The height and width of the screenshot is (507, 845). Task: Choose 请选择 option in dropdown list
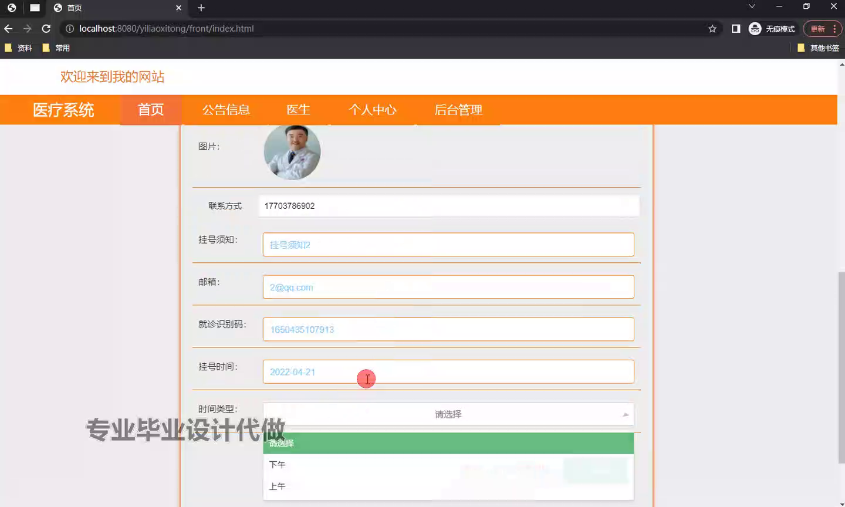pos(448,443)
